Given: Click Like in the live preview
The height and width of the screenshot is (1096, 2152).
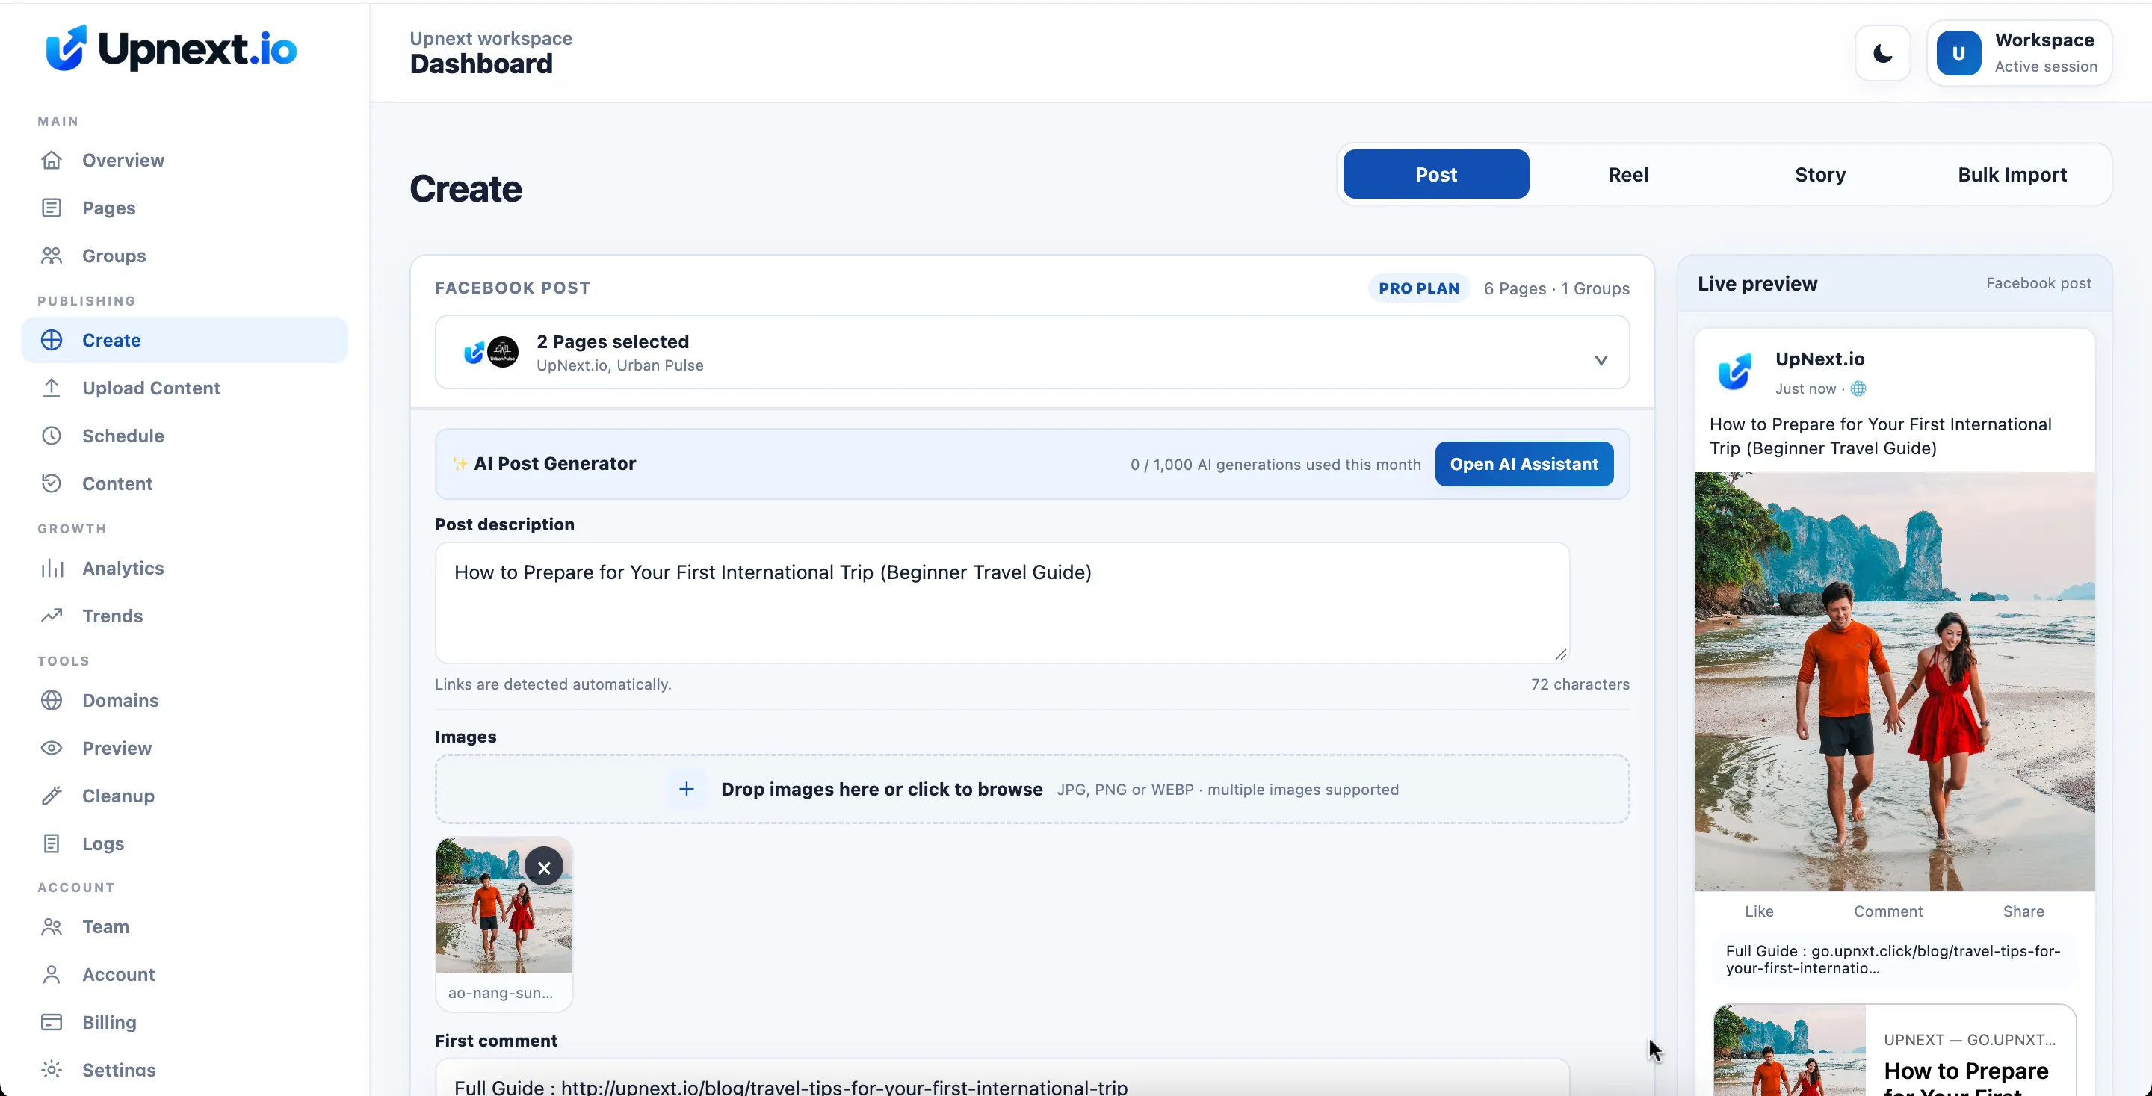Looking at the screenshot, I should pyautogui.click(x=1758, y=911).
